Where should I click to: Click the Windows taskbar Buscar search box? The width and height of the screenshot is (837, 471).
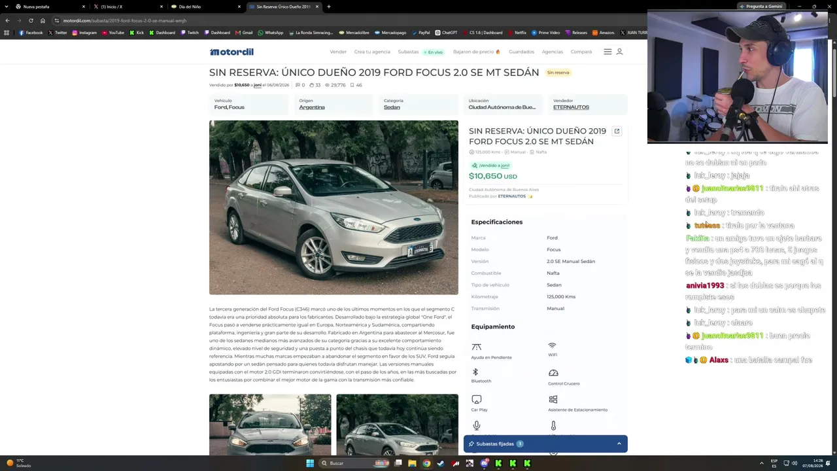click(354, 463)
